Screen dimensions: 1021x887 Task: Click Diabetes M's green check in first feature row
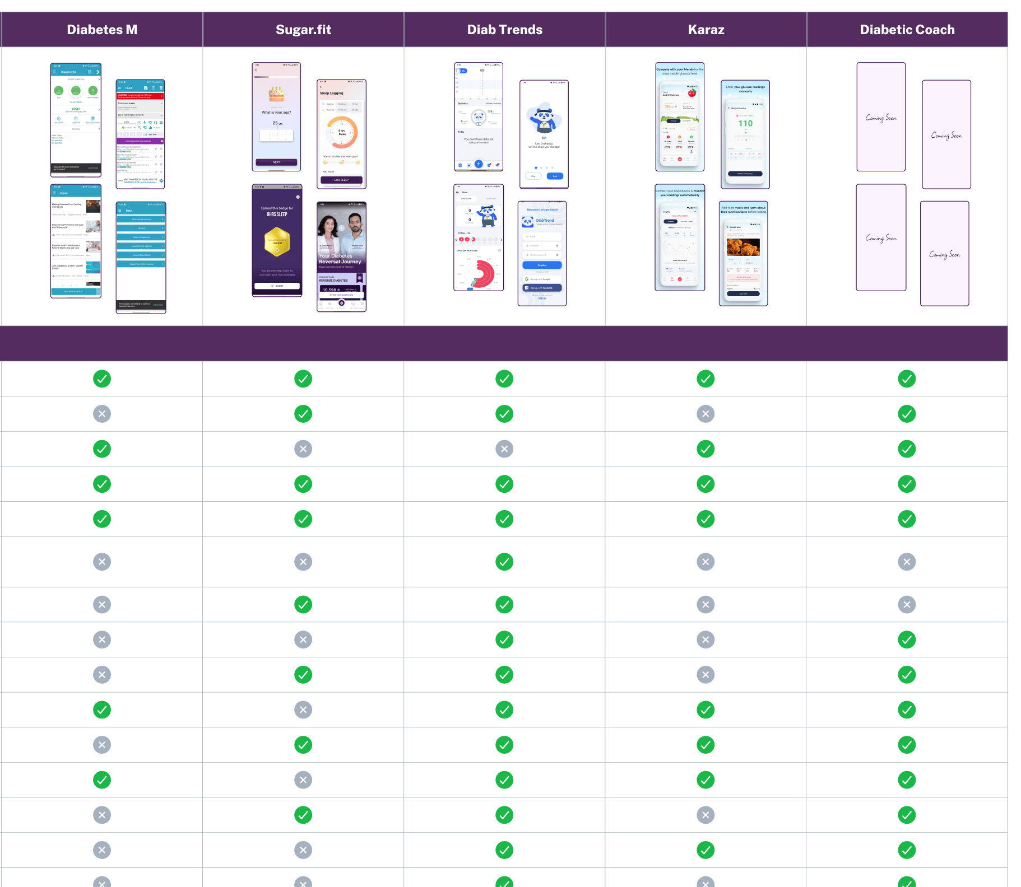101,379
